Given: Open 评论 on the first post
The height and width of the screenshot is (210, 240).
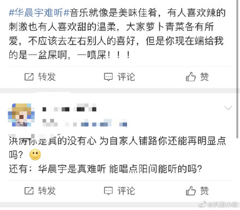Looking at the screenshot, I should coord(126,76).
